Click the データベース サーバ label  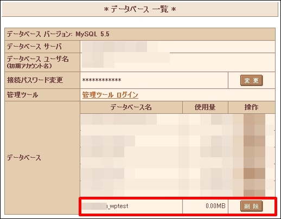tap(34, 47)
